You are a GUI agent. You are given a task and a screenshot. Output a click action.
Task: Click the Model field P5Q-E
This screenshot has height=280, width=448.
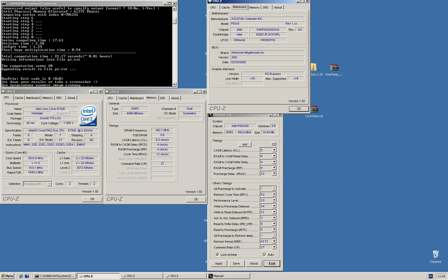[254, 23]
